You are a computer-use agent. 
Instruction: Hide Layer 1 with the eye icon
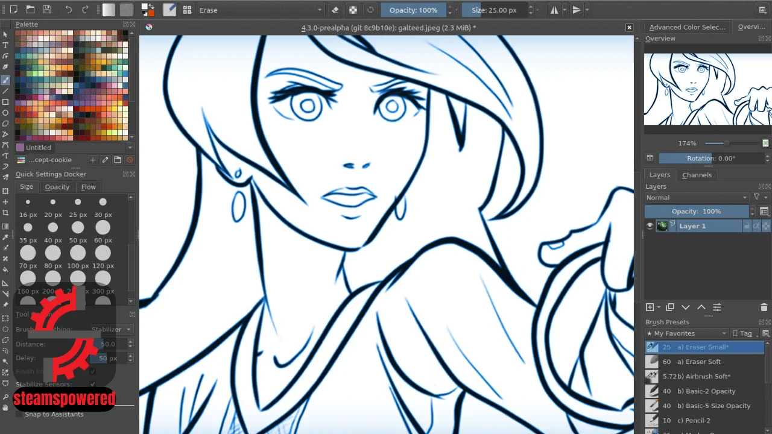tap(650, 226)
